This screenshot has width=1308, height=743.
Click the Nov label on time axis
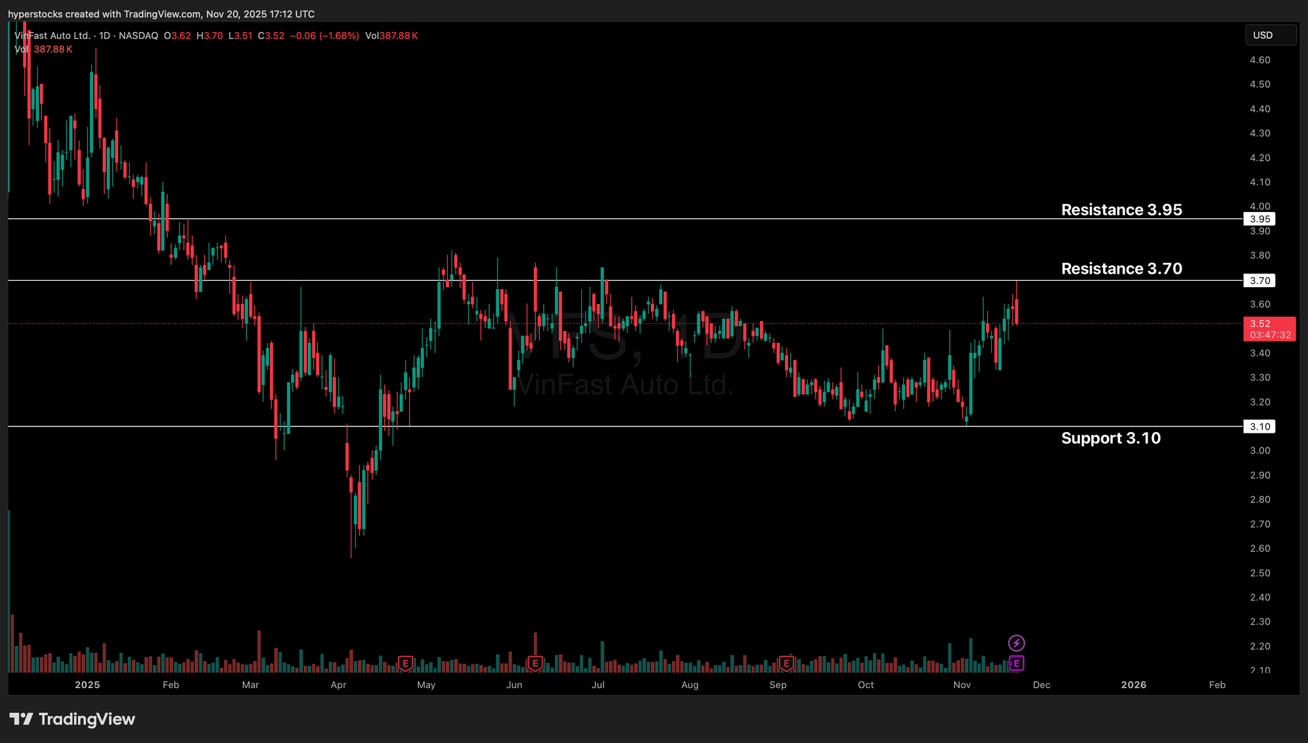(x=962, y=685)
